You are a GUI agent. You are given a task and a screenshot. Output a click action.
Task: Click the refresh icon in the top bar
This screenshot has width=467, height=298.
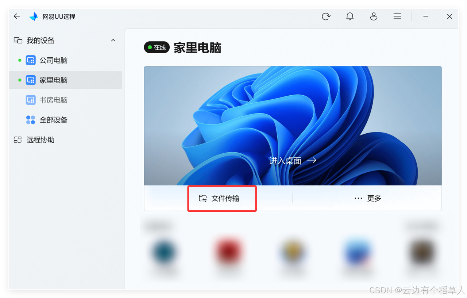tap(326, 16)
